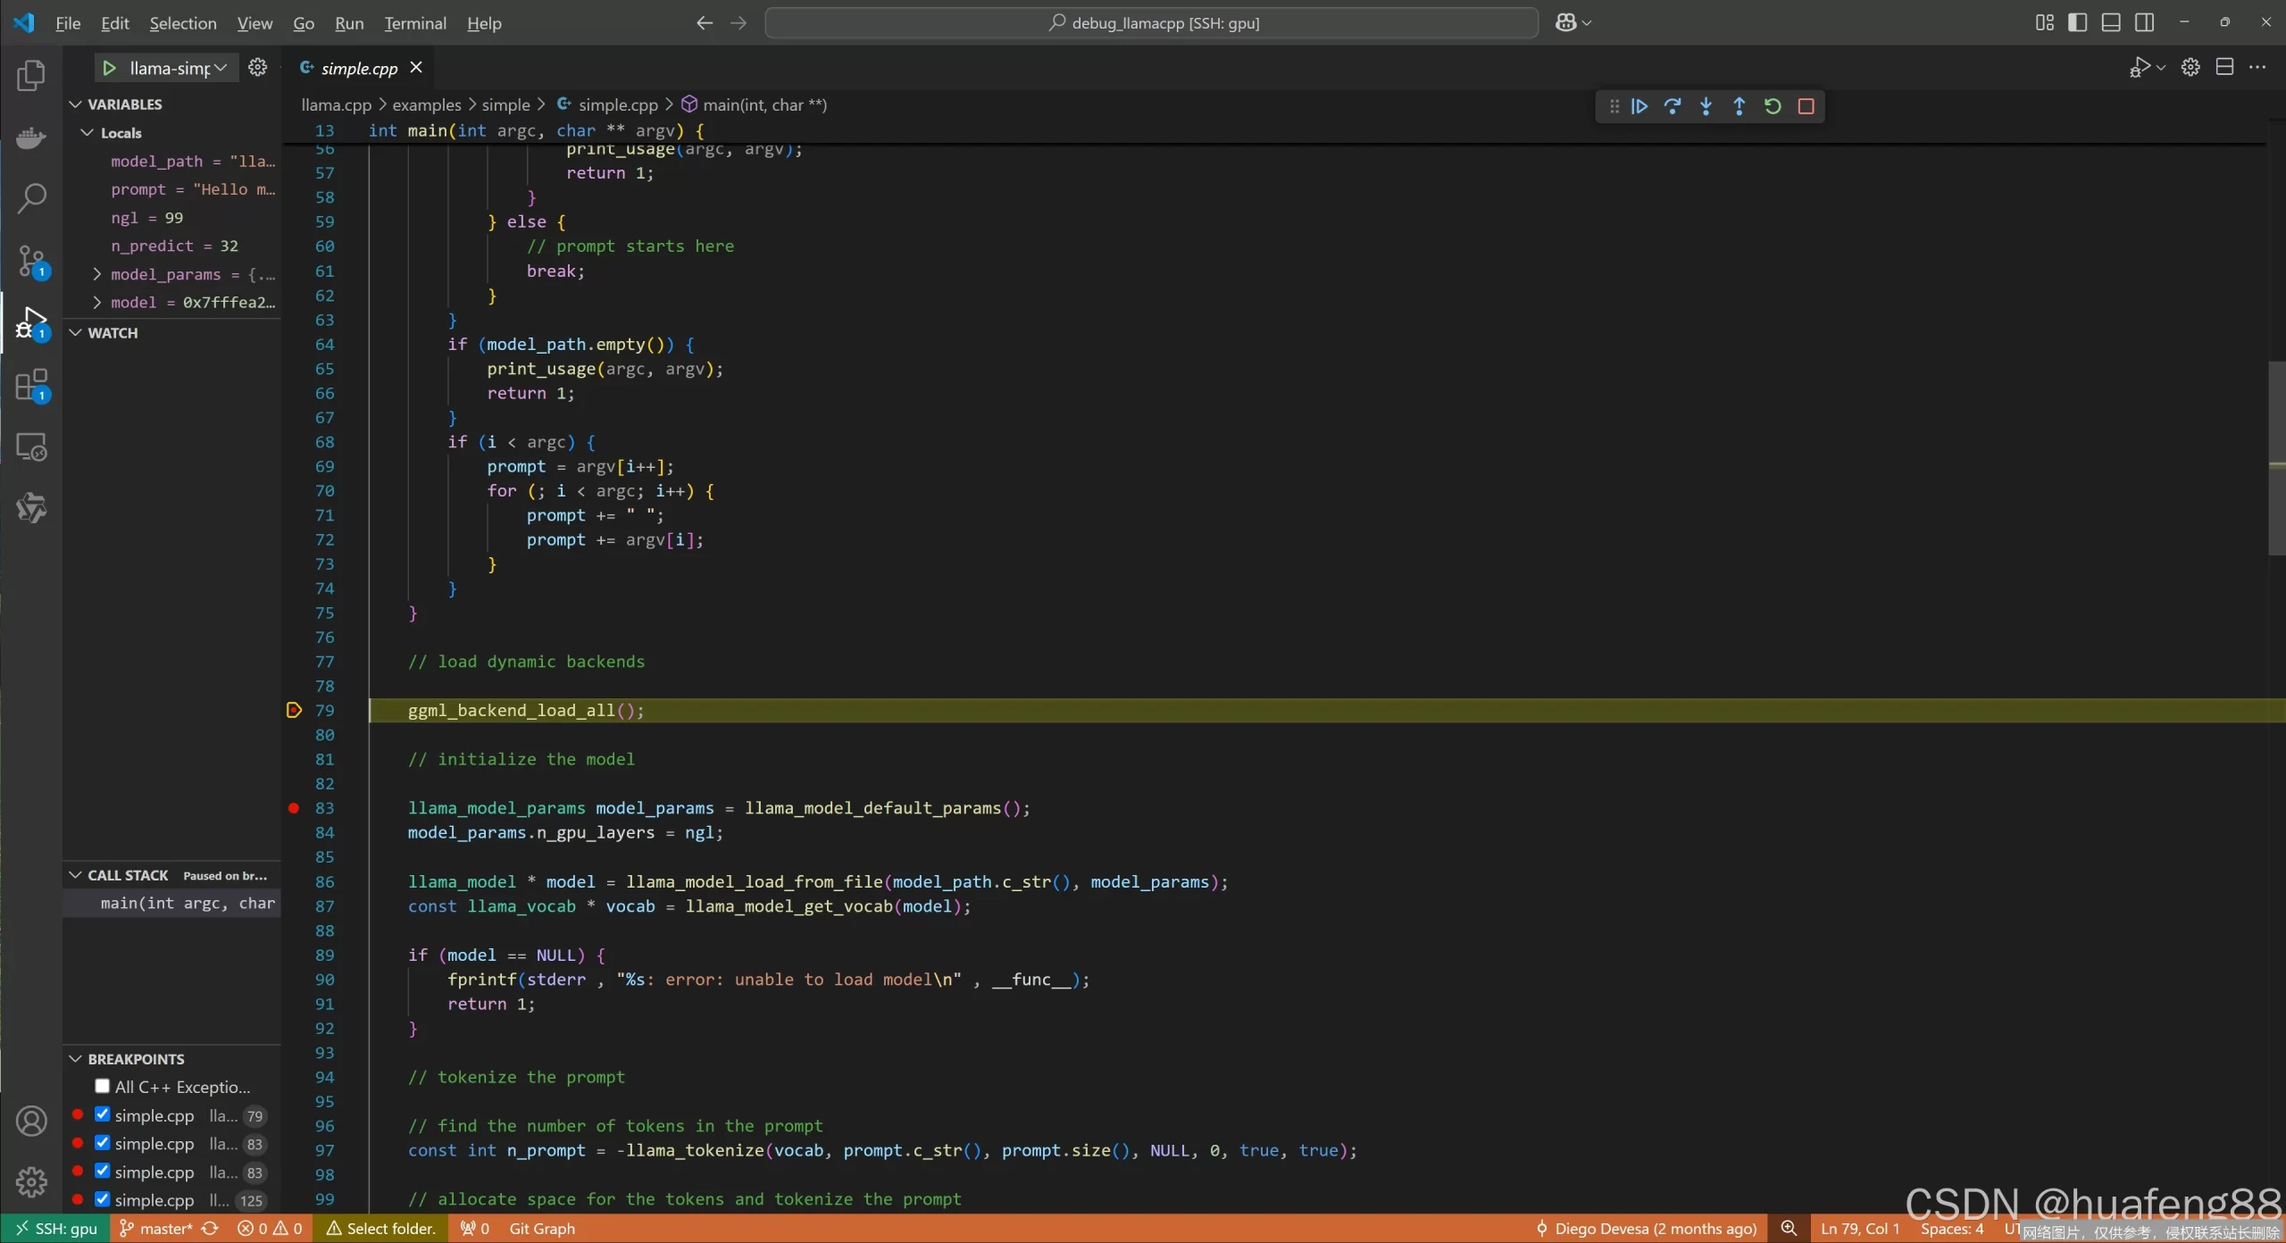Open the Extensions view
The image size is (2286, 1243).
tap(31, 386)
